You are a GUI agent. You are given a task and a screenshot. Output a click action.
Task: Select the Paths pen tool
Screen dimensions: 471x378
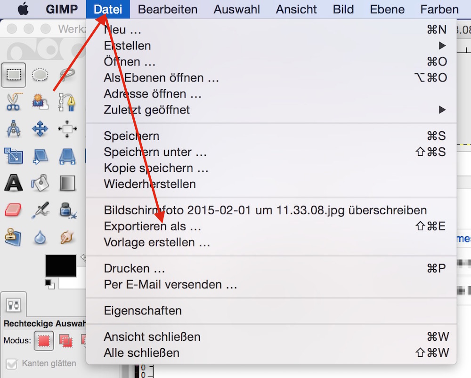point(67,102)
